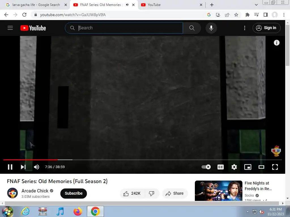Dislike this video
This screenshot has width=290, height=217.
click(152, 193)
